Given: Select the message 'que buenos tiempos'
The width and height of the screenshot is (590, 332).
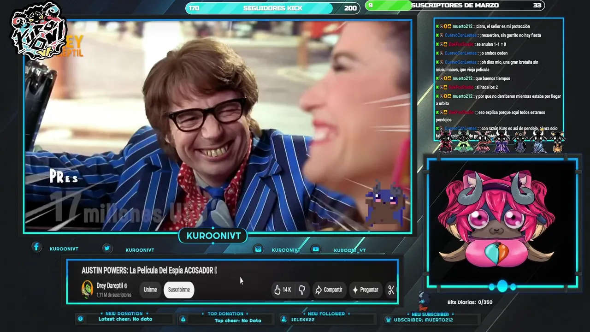Looking at the screenshot, I should 492,78.
